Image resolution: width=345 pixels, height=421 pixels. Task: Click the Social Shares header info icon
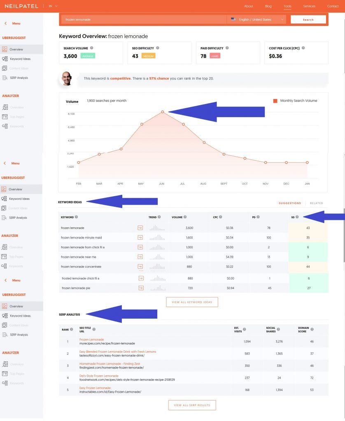click(278, 329)
